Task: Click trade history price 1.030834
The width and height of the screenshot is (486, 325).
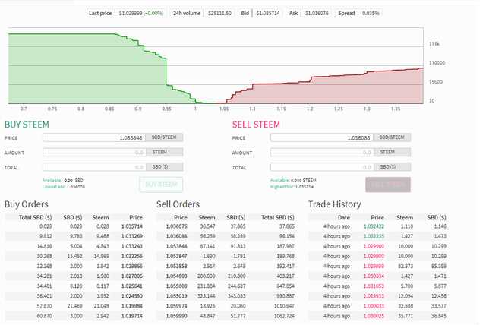Action: tap(374, 276)
